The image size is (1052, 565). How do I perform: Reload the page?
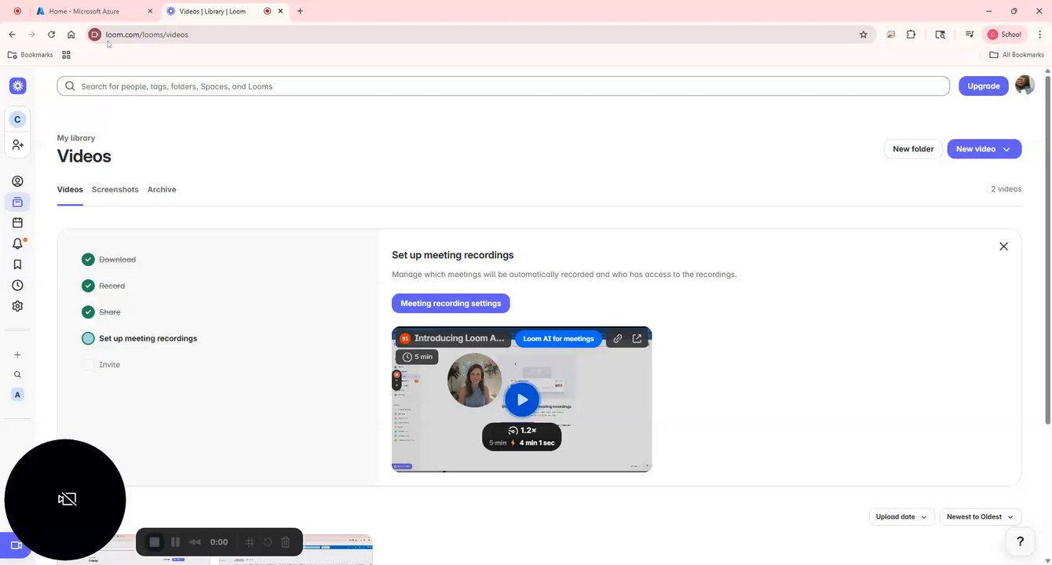coord(51,35)
